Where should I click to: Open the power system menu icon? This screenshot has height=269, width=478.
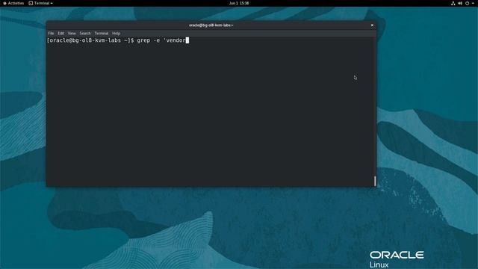pyautogui.click(x=467, y=3)
